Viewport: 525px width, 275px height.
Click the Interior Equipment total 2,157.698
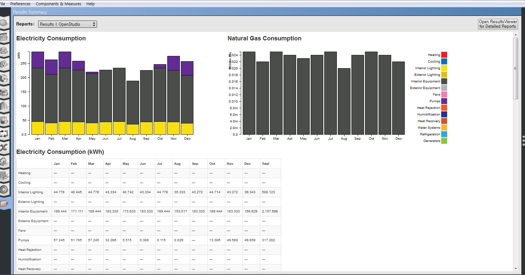click(x=270, y=211)
